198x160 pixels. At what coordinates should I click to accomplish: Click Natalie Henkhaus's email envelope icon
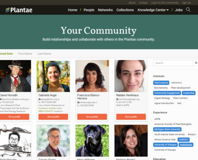pos(117,99)
